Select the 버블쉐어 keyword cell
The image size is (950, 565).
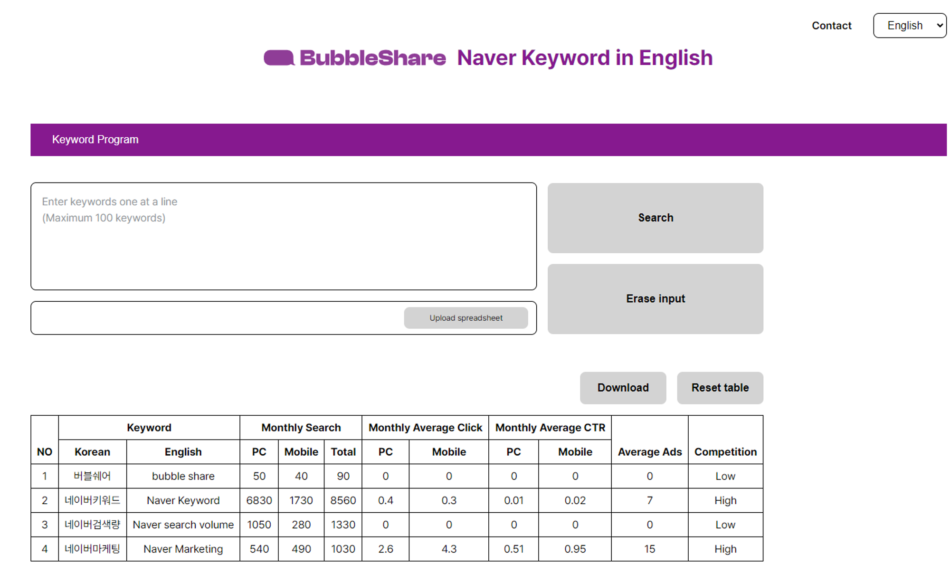[x=92, y=476]
